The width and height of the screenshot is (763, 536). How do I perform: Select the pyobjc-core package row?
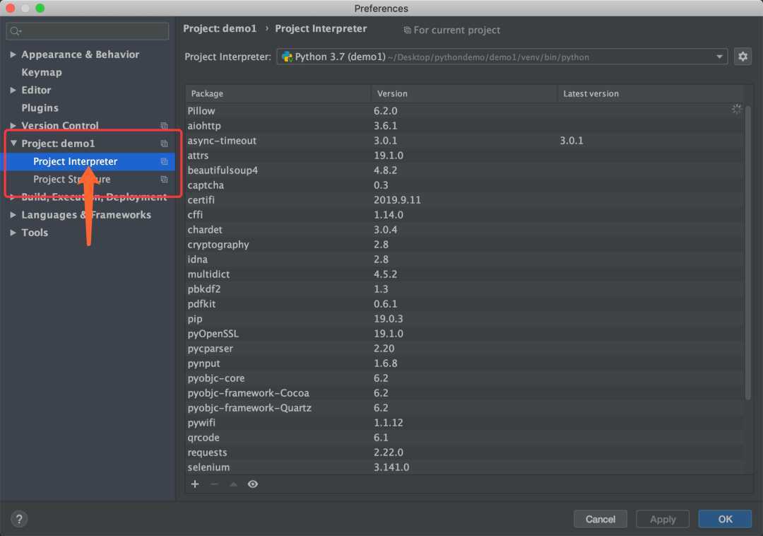[464, 378]
